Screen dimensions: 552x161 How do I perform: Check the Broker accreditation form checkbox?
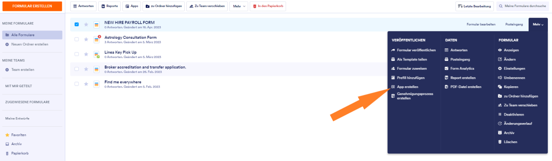tap(76, 69)
